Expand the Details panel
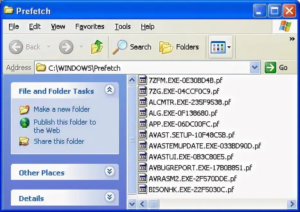The image size is (300, 212). (x=110, y=197)
